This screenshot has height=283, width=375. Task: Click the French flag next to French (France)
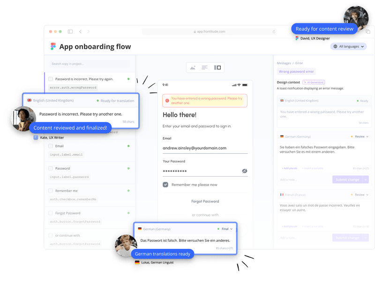click(282, 194)
